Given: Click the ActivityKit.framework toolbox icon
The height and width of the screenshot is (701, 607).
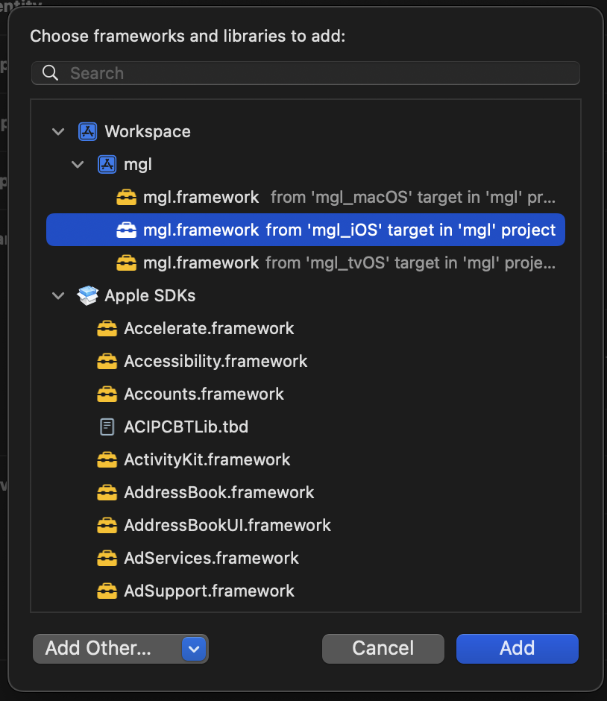Looking at the screenshot, I should point(107,459).
